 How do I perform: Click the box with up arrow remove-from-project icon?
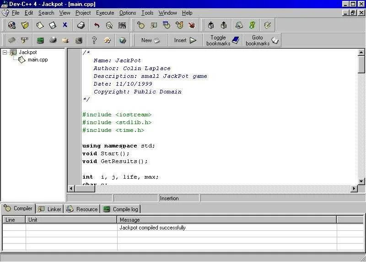[224, 25]
